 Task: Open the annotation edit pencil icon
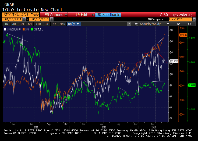coord(179,24)
